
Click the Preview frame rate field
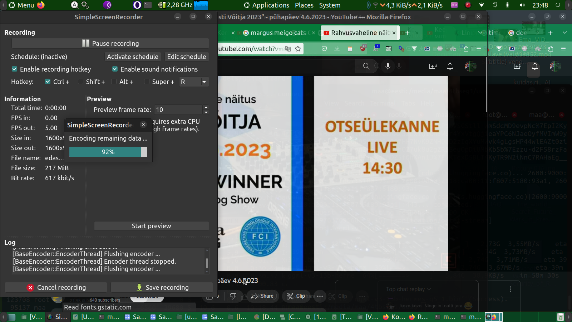click(178, 109)
